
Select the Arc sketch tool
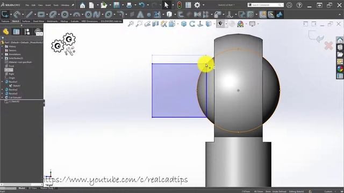(x=76, y=14)
